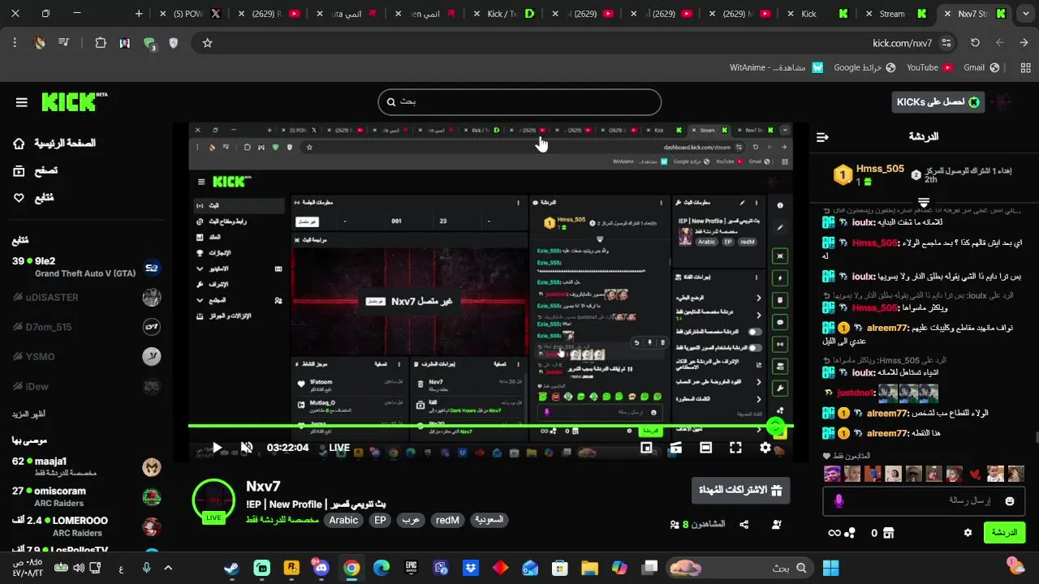This screenshot has width=1039, height=584.
Task: Open the Following heart link in the sidebar
Action: point(34,197)
